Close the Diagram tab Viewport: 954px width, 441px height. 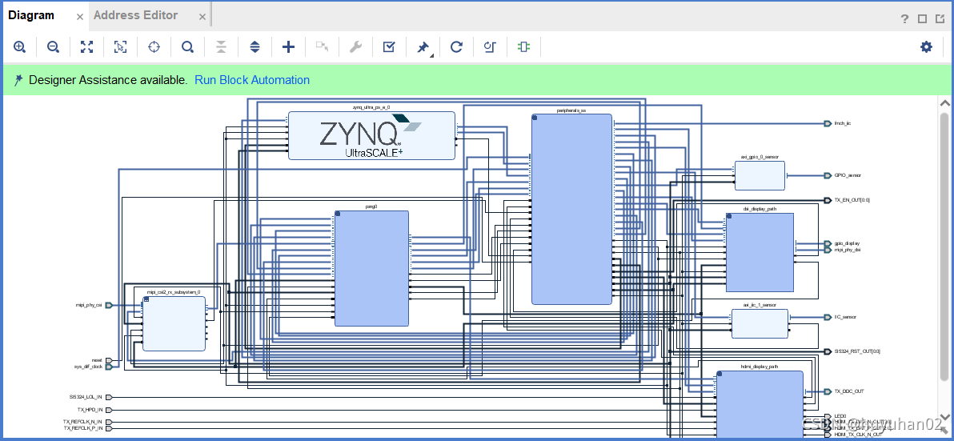point(80,17)
